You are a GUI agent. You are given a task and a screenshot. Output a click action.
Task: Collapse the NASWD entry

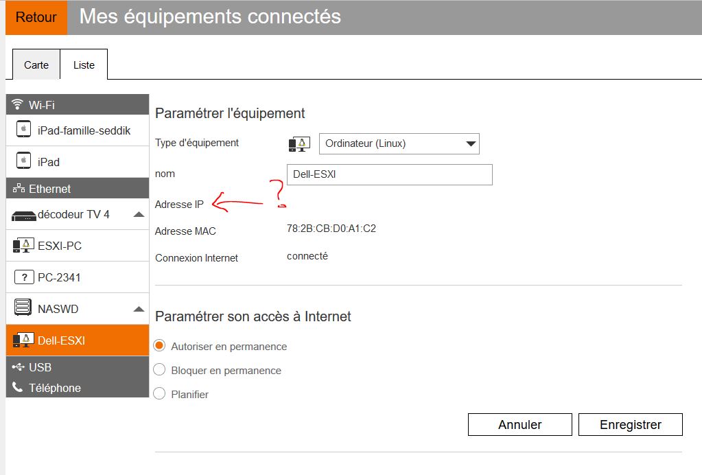[138, 308]
